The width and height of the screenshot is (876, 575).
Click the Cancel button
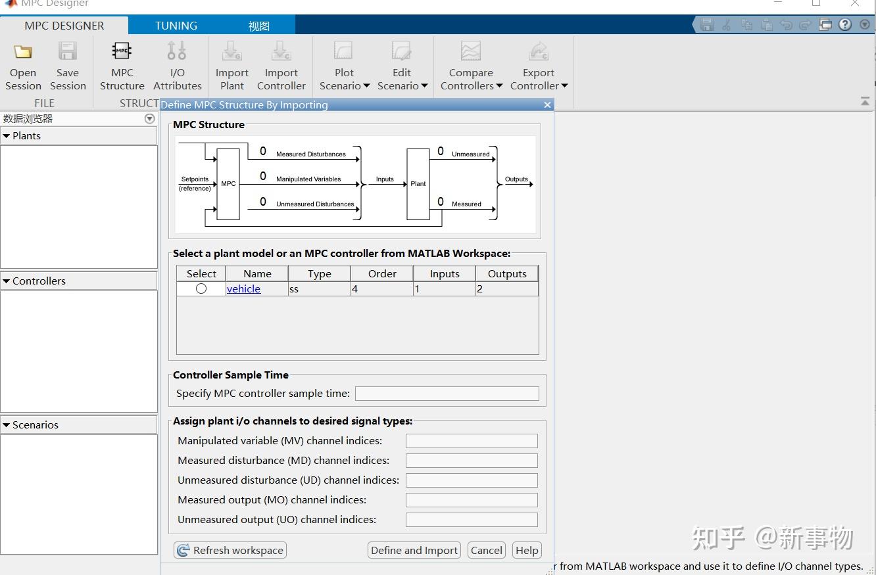pos(487,551)
